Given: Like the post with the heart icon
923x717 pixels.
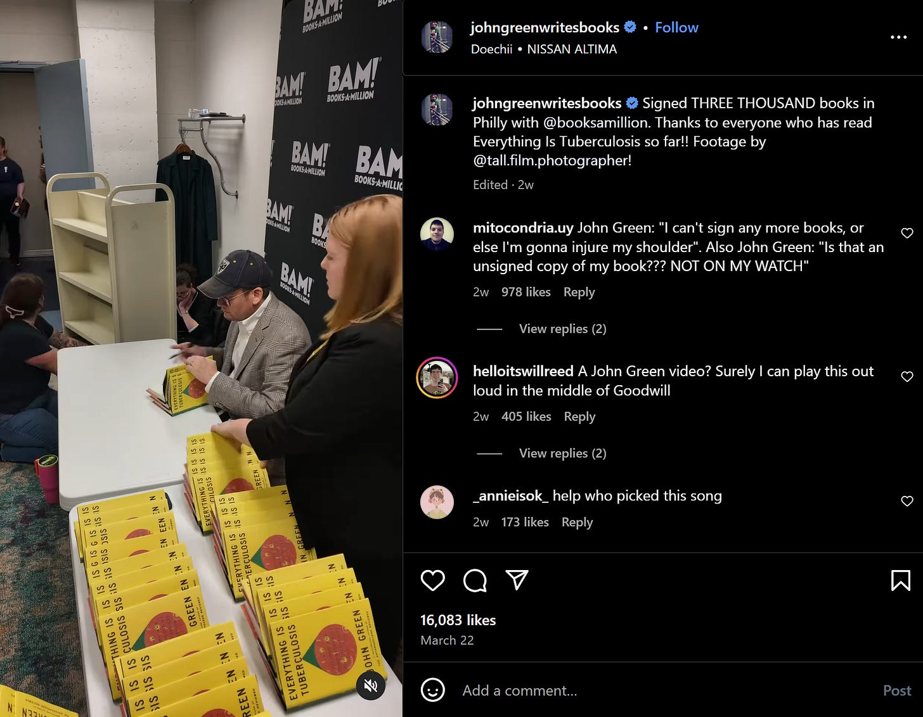Looking at the screenshot, I should point(433,580).
